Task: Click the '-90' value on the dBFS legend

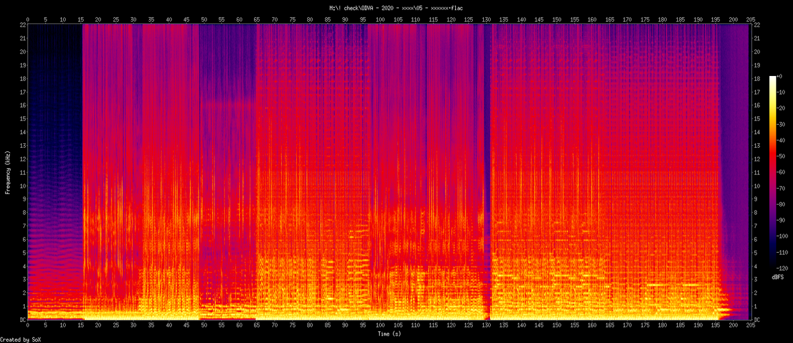Action: pos(782,221)
